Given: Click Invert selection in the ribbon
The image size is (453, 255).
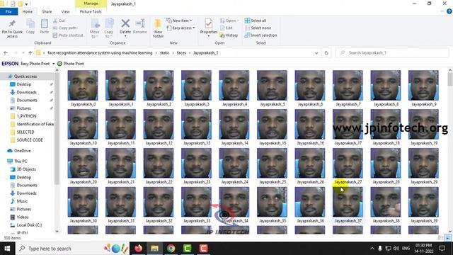Looking at the screenshot, I should (x=260, y=35).
